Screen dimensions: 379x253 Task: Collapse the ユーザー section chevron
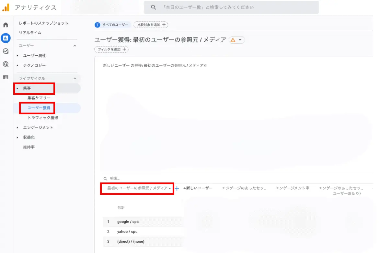74,46
